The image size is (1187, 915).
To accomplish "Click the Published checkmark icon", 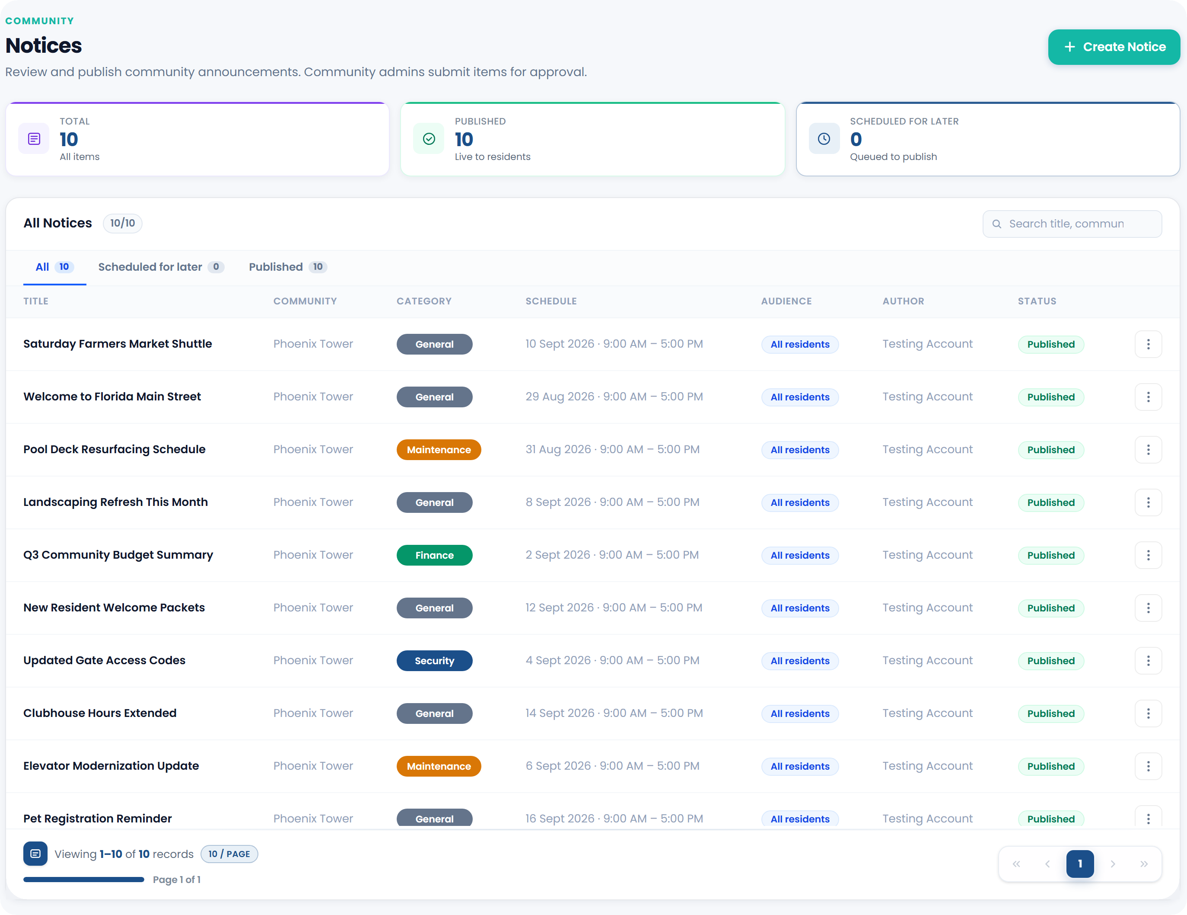I will [x=429, y=139].
